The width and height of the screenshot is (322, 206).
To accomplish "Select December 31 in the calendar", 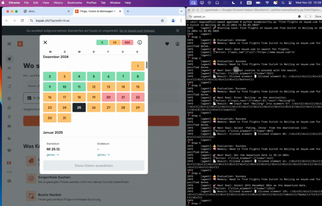I will (x=64, y=118).
